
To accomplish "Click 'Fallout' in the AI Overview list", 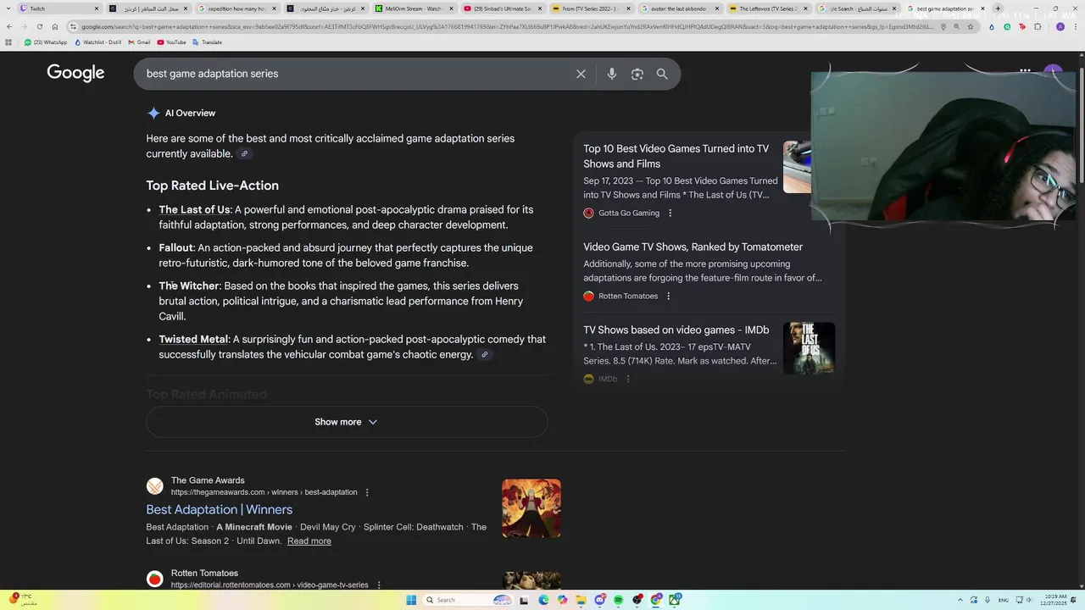I will click(175, 248).
